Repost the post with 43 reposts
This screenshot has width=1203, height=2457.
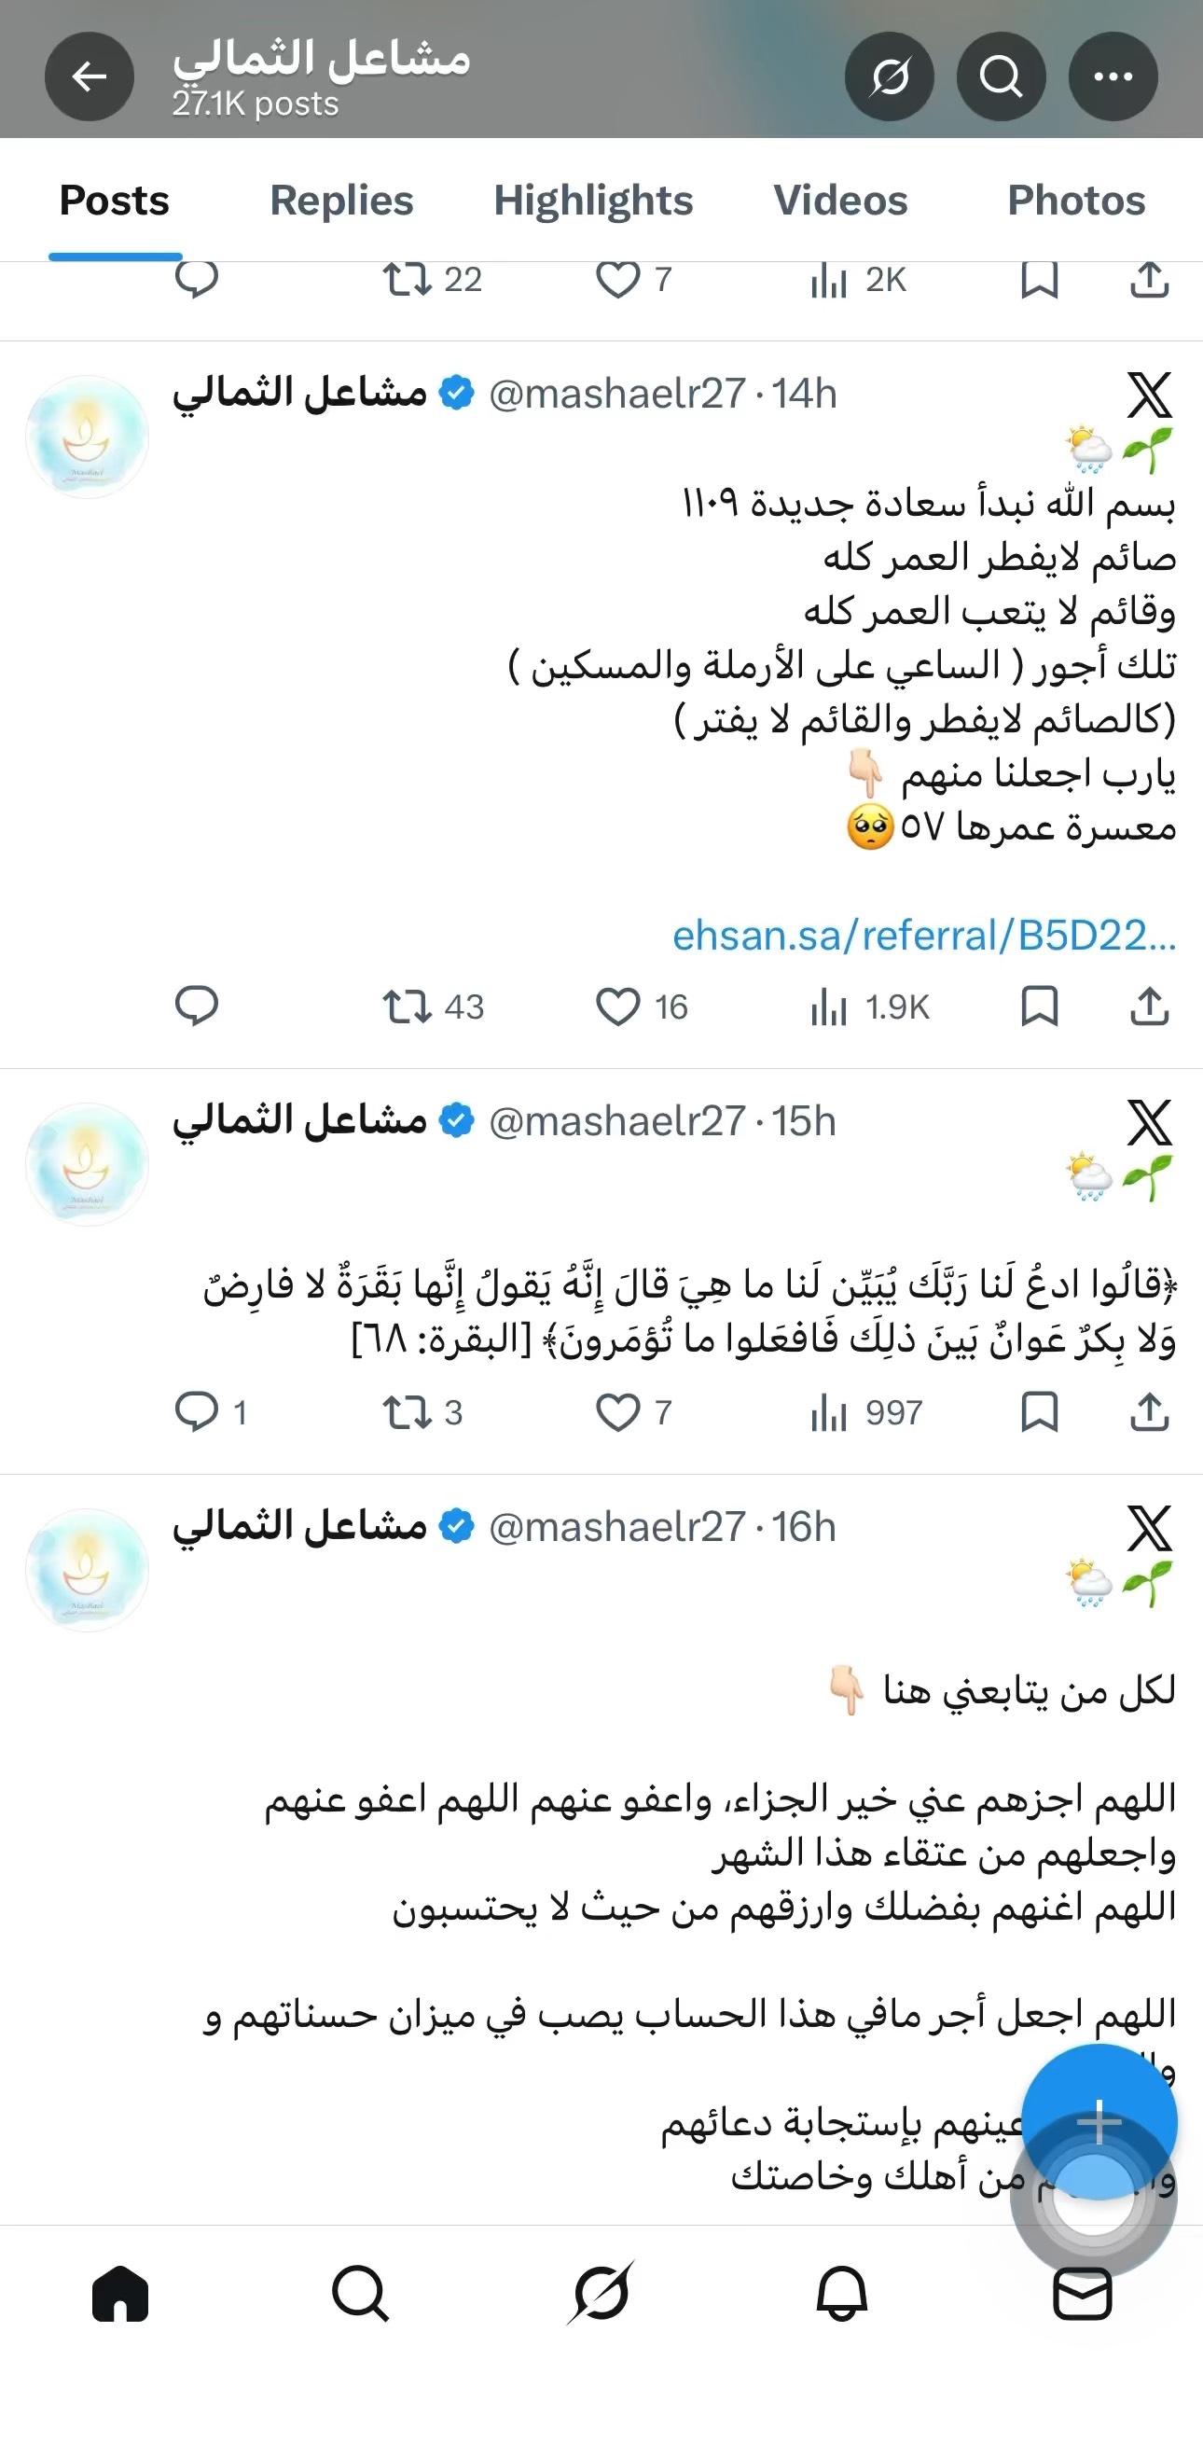pos(408,1006)
